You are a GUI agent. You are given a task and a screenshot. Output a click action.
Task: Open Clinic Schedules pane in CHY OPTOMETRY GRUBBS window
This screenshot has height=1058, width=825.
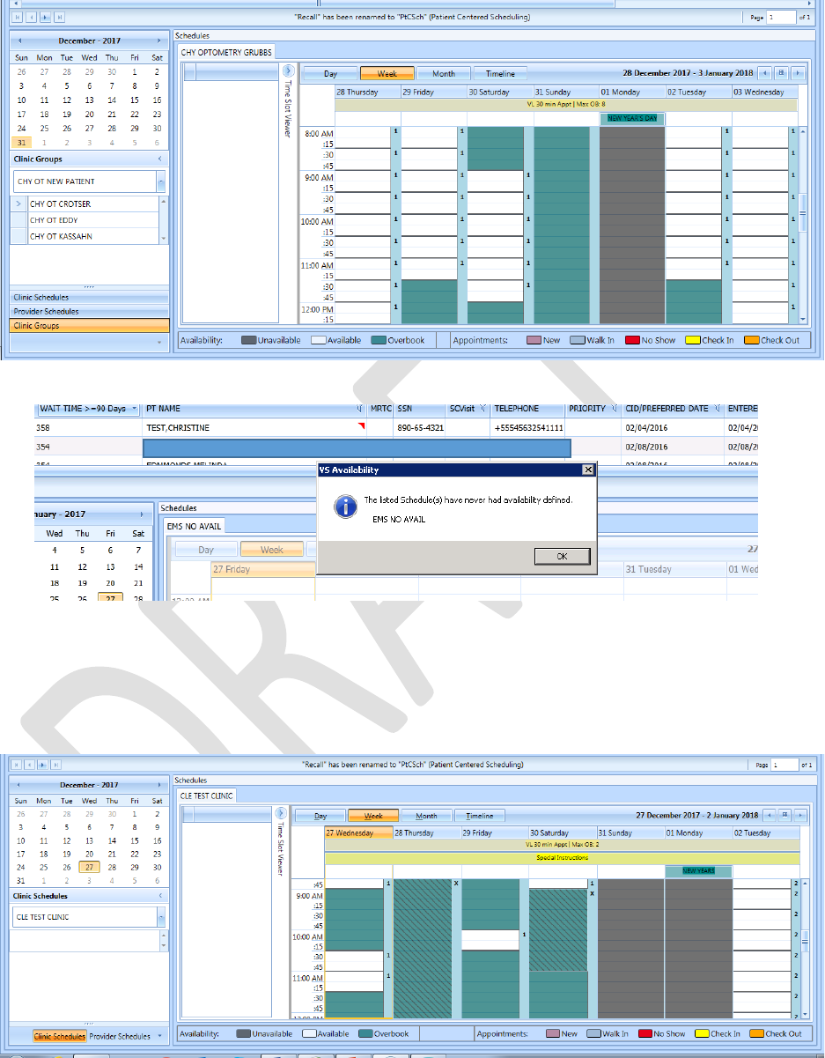[x=89, y=298]
